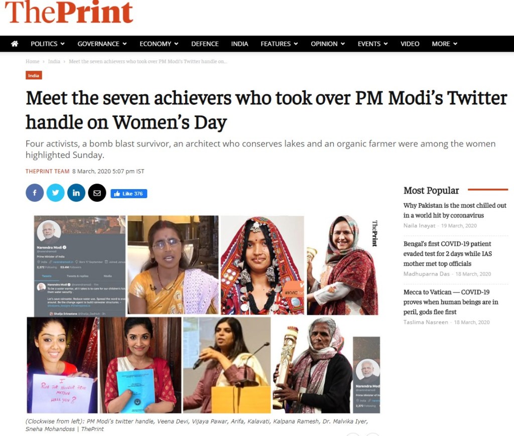Share article by email icon

pos(97,193)
